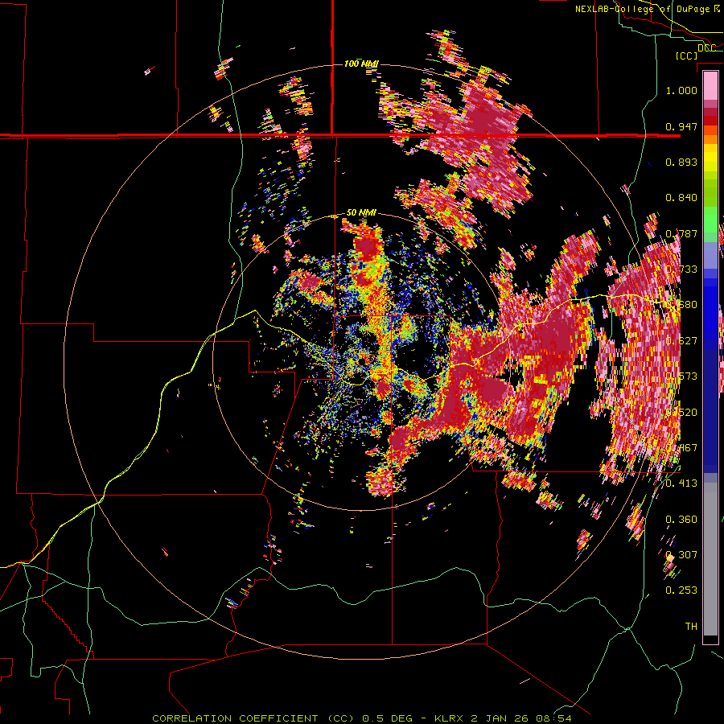
Task: Select the 0.893 scale label
Action: [681, 162]
